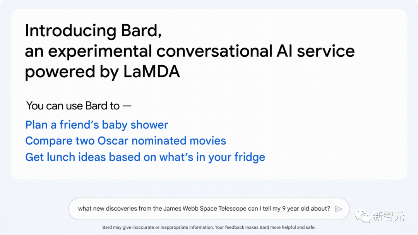Open "Compare two Oscar nominated movies" suggestion
Viewport: 418px width, 235px height.
(x=126, y=141)
